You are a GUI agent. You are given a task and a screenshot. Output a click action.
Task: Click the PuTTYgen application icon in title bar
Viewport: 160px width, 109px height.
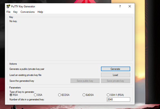8,6
